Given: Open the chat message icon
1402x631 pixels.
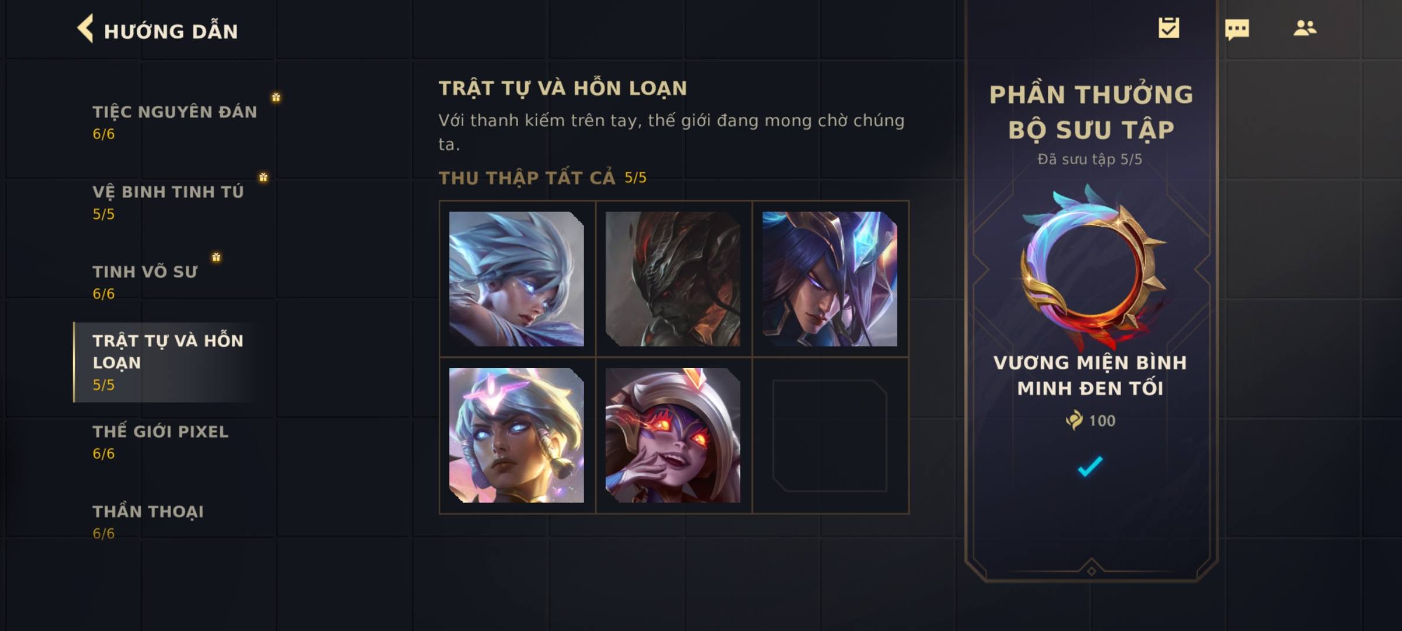Looking at the screenshot, I should 1237,29.
